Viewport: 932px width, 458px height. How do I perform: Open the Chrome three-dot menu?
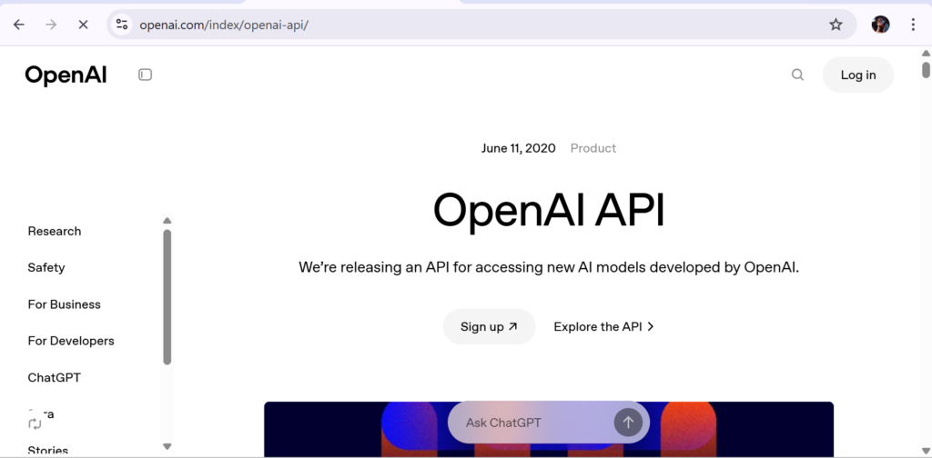click(913, 25)
